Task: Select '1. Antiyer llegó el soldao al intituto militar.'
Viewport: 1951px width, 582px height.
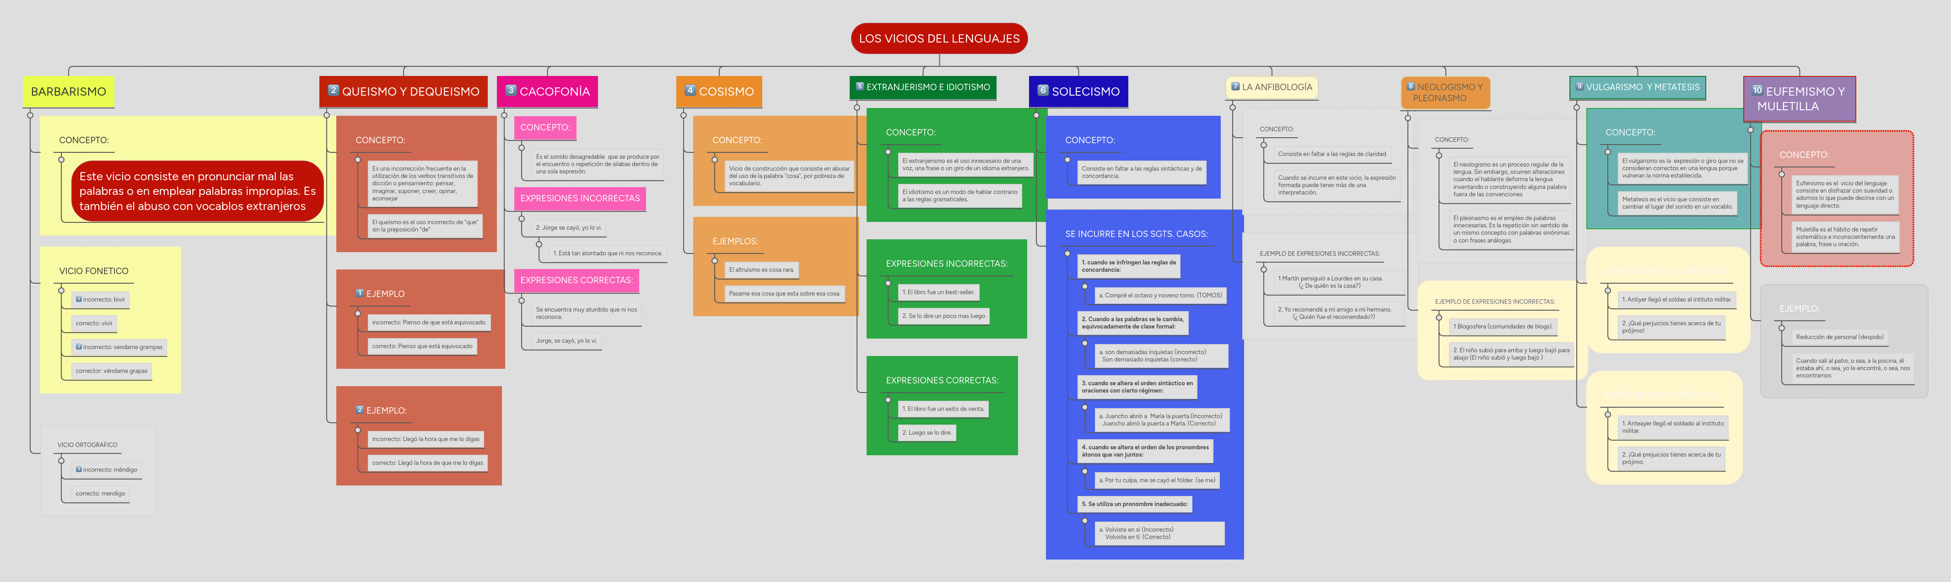Action: [1677, 299]
